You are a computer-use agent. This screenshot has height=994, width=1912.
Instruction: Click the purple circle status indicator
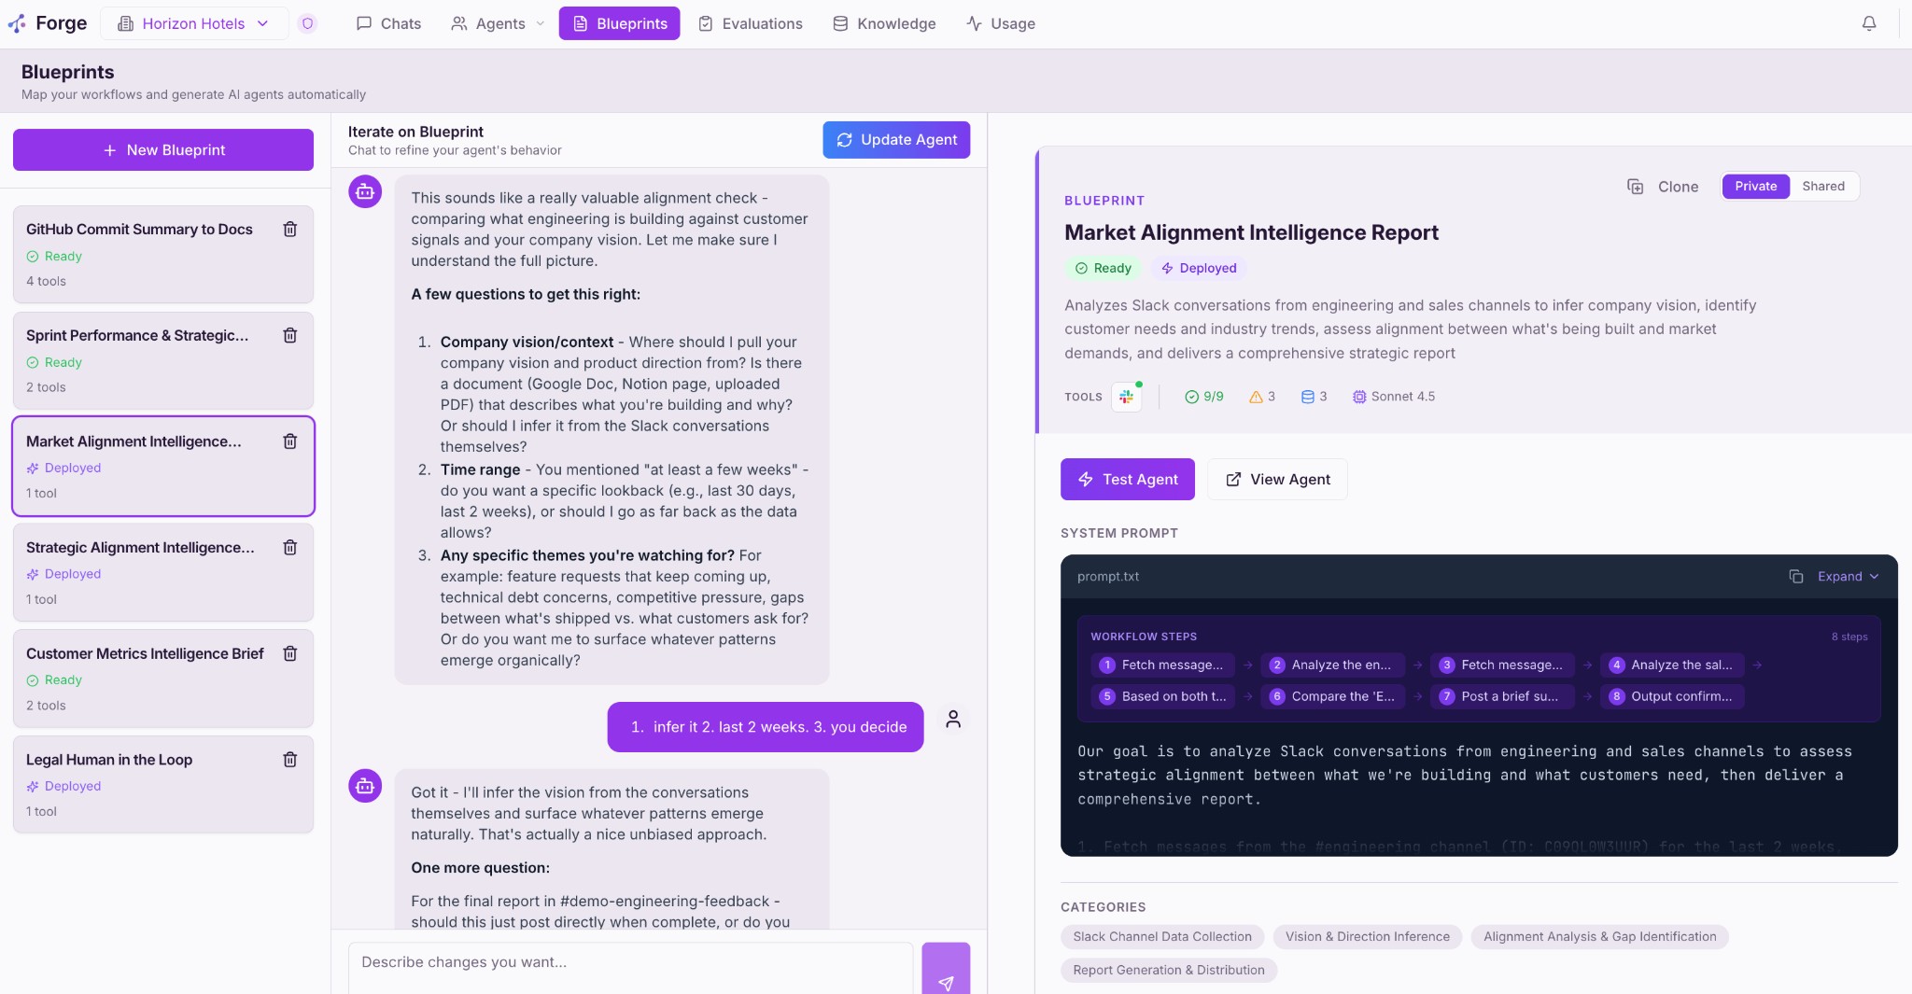click(307, 23)
